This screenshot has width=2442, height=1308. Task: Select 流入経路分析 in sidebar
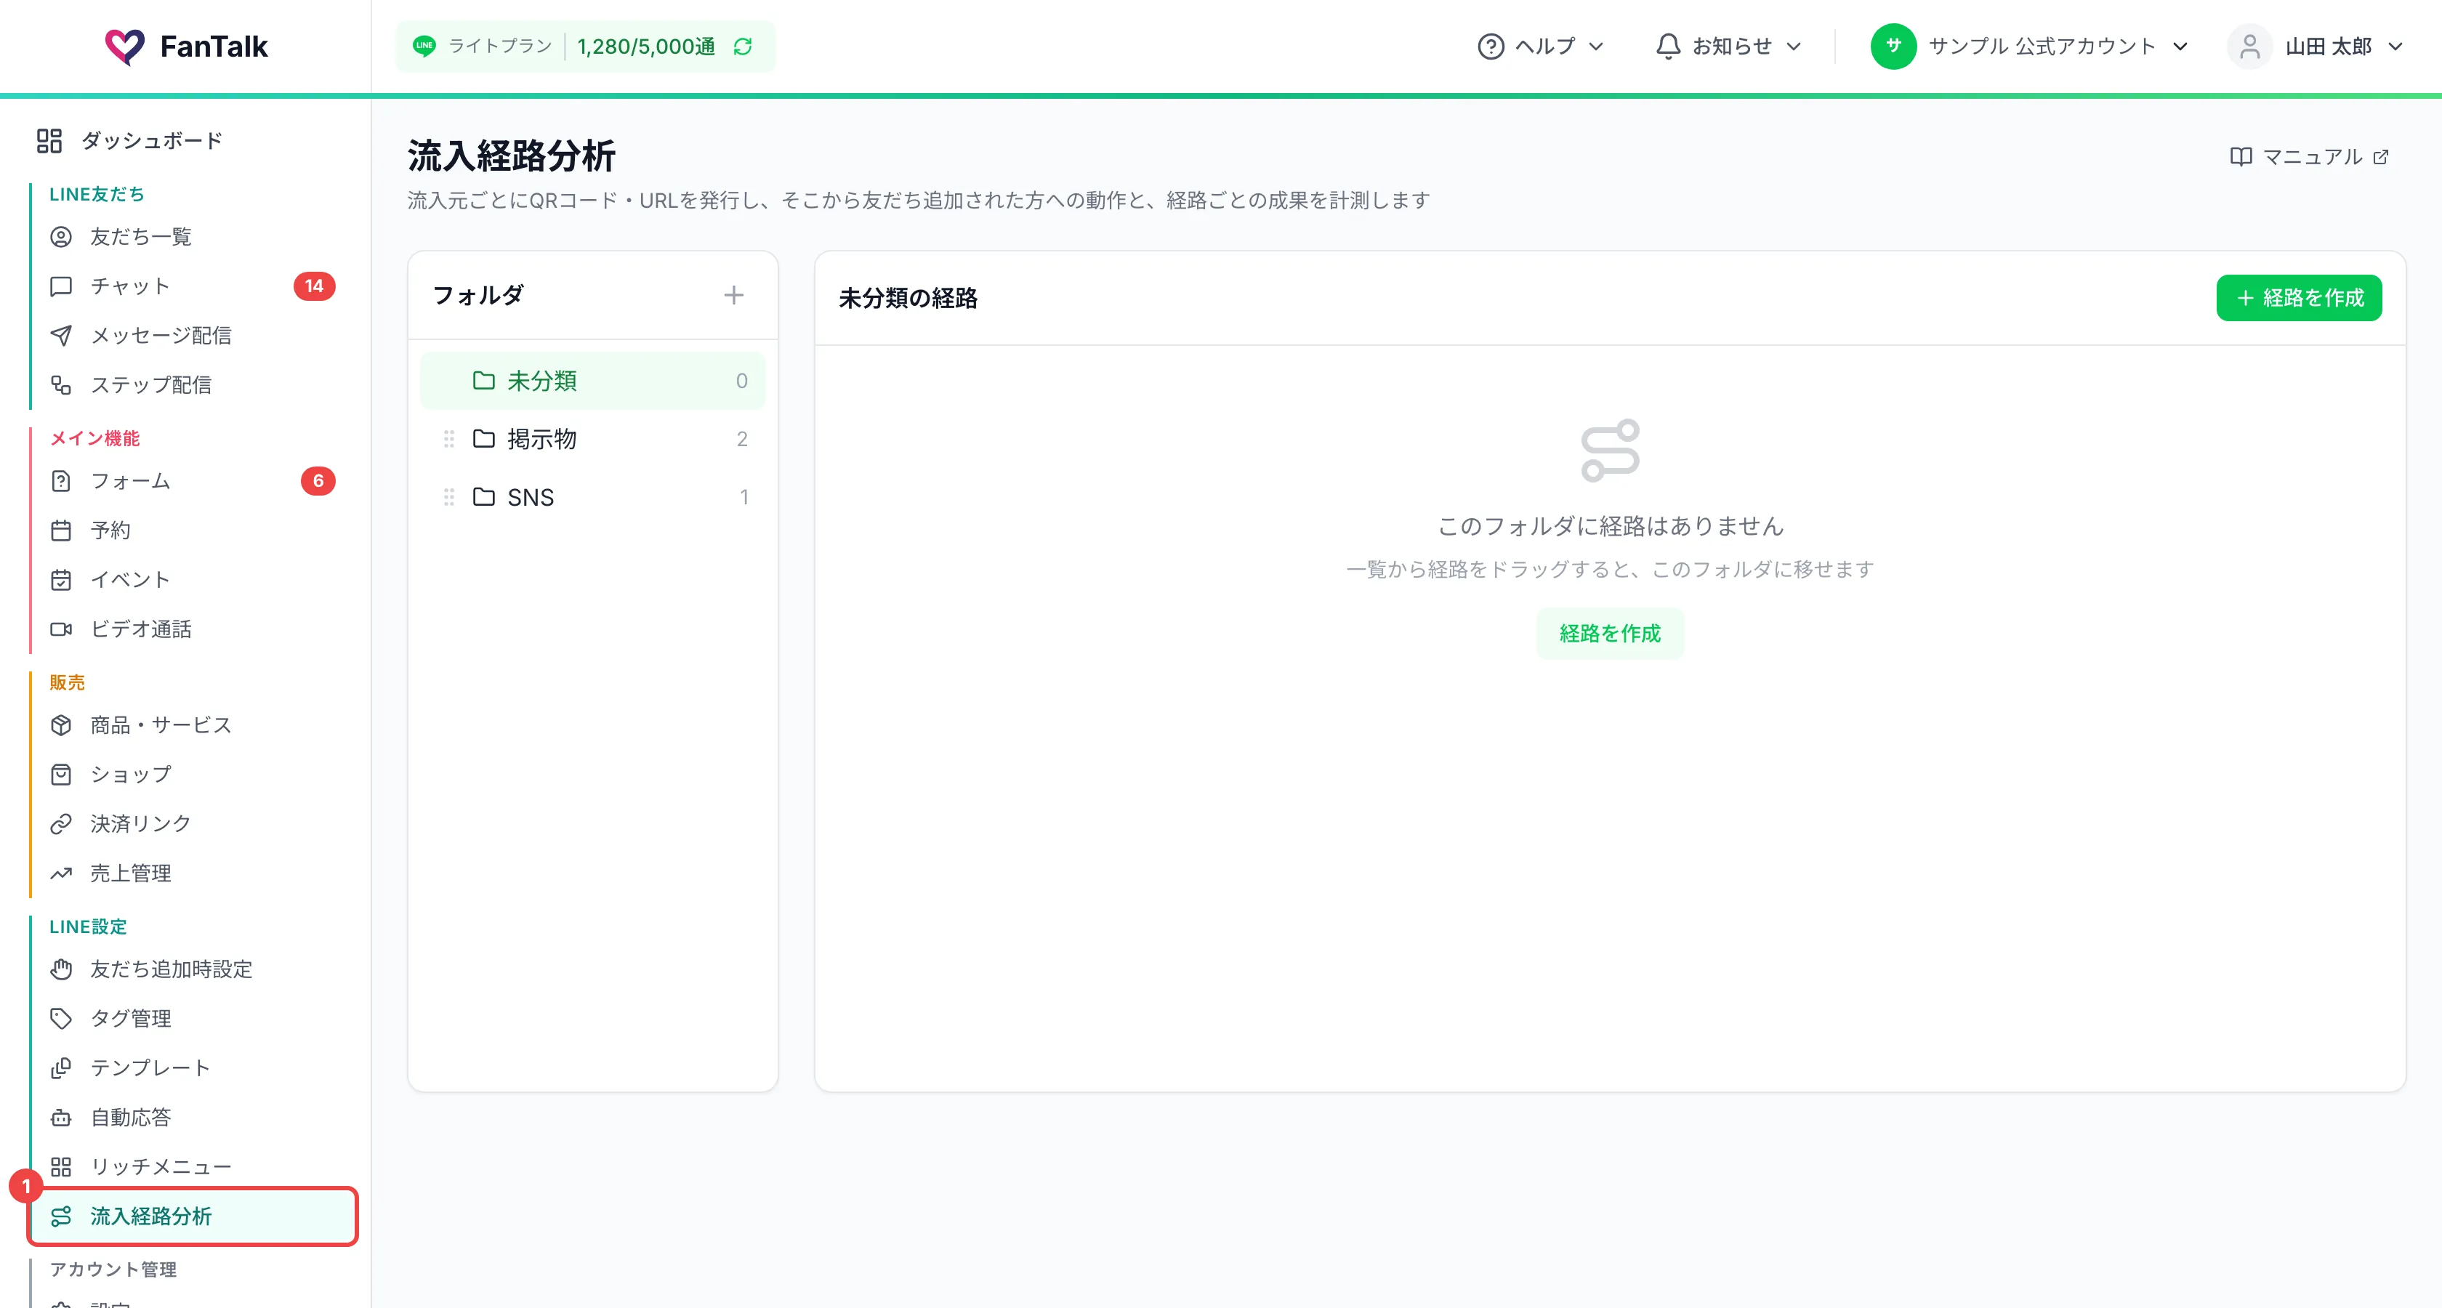click(x=193, y=1216)
